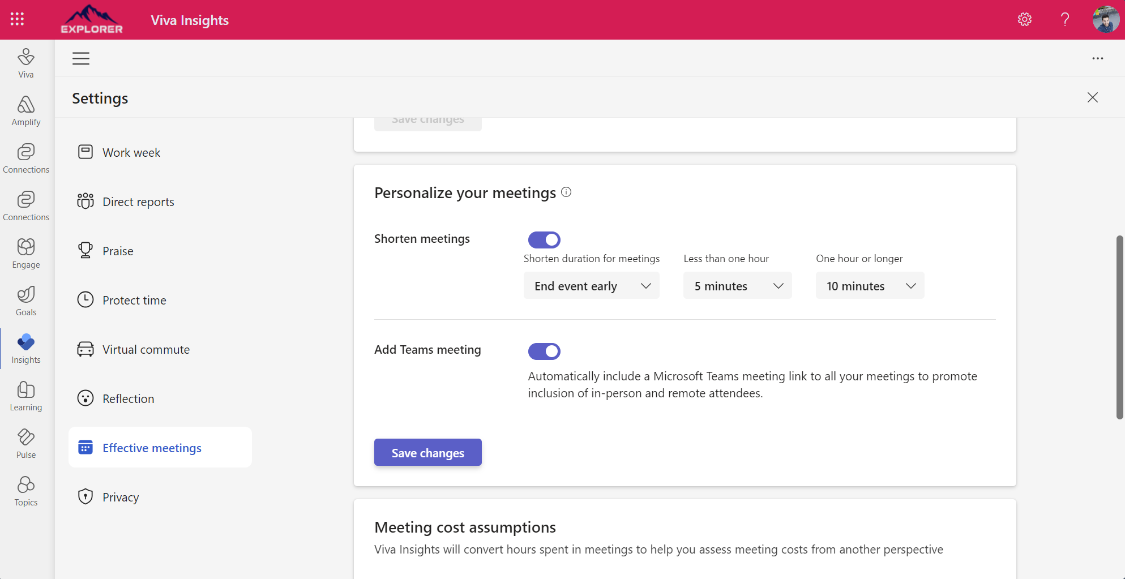This screenshot has width=1125, height=579.
Task: Turn off Add Teams meeting
Action: point(544,351)
